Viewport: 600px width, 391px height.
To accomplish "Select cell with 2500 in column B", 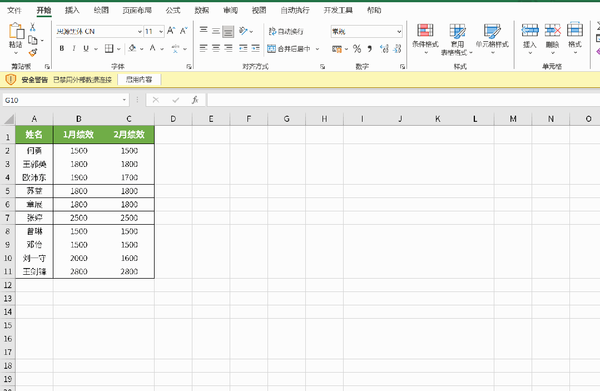I will [79, 217].
